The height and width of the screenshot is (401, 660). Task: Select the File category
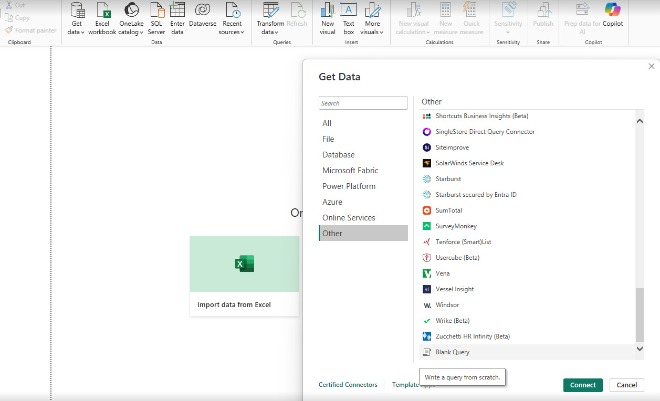pyautogui.click(x=363, y=139)
